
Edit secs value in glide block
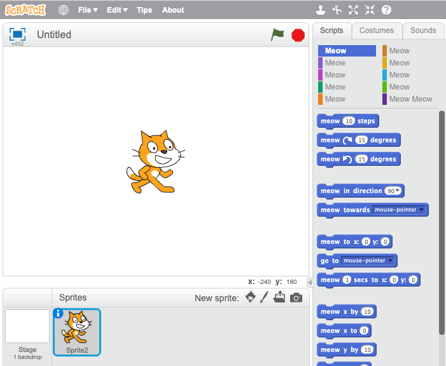pyautogui.click(x=347, y=280)
